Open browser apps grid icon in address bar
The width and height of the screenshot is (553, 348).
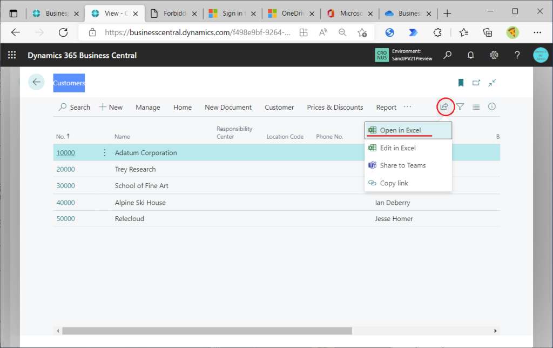pyautogui.click(x=304, y=32)
